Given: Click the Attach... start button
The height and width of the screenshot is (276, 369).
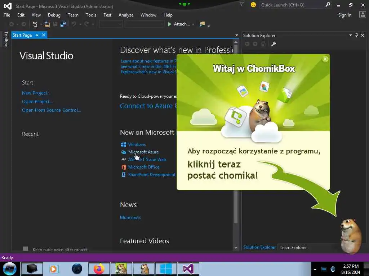Looking at the screenshot, I should 179,24.
